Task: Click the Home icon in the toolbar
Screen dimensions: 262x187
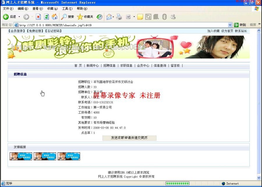Action: (x=54, y=17)
